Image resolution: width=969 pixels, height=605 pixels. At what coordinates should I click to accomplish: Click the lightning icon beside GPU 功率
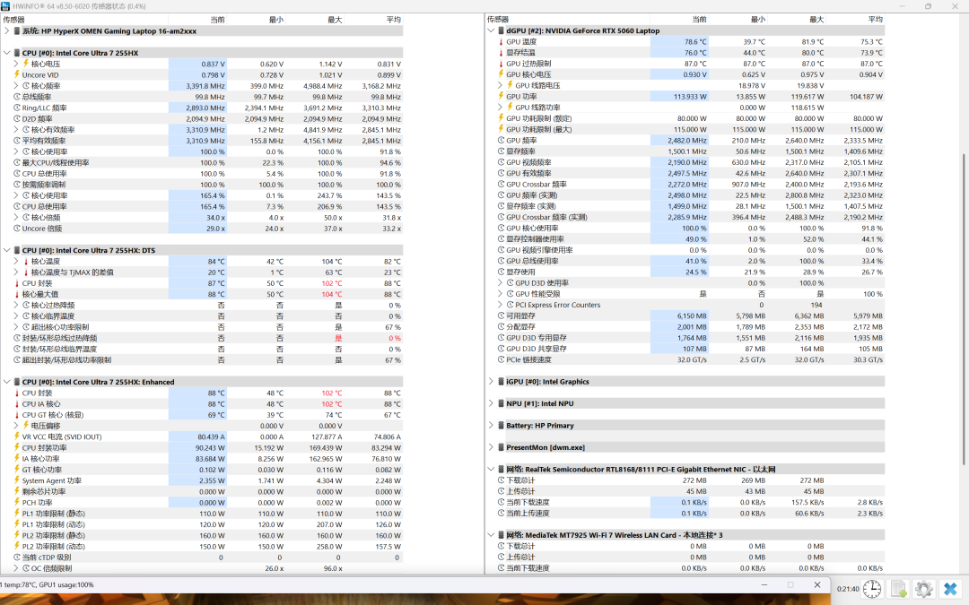(x=502, y=96)
